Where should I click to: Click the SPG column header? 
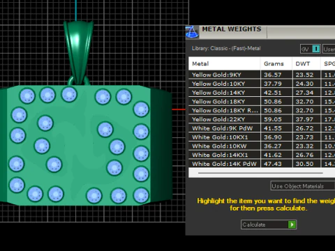[328, 63]
